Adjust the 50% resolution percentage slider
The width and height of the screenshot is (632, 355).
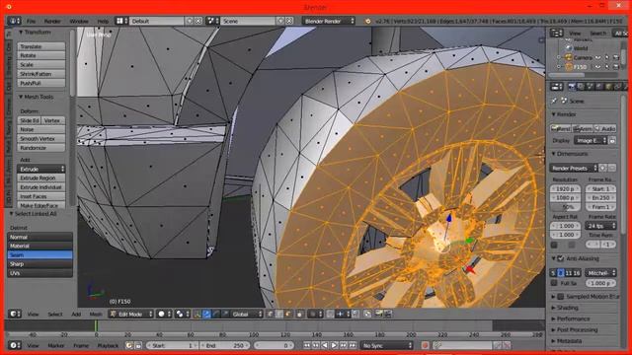565,207
